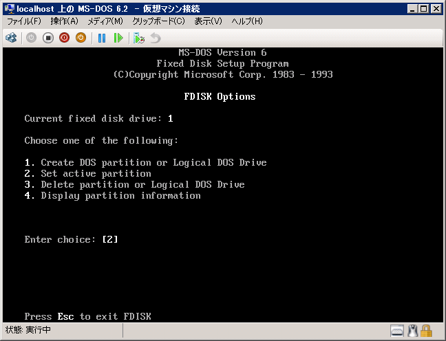Minimize the virtual machine connection window

(x=412, y=9)
